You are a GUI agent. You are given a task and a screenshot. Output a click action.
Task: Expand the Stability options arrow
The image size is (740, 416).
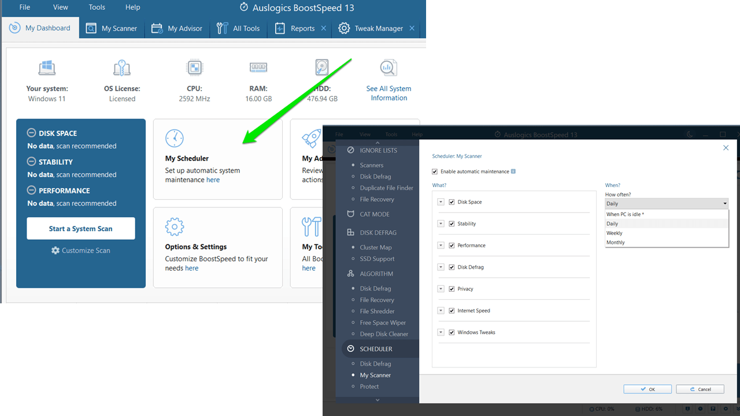(441, 224)
